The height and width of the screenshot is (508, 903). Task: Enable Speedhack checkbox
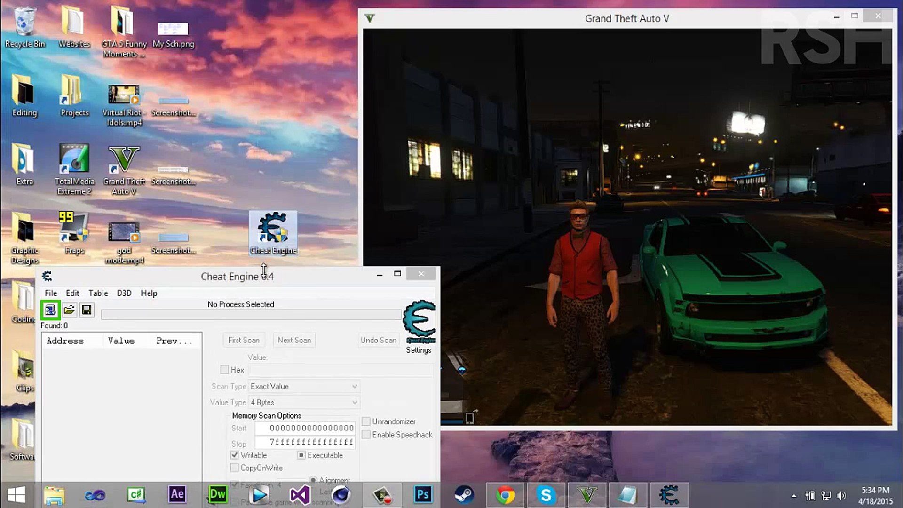(366, 434)
